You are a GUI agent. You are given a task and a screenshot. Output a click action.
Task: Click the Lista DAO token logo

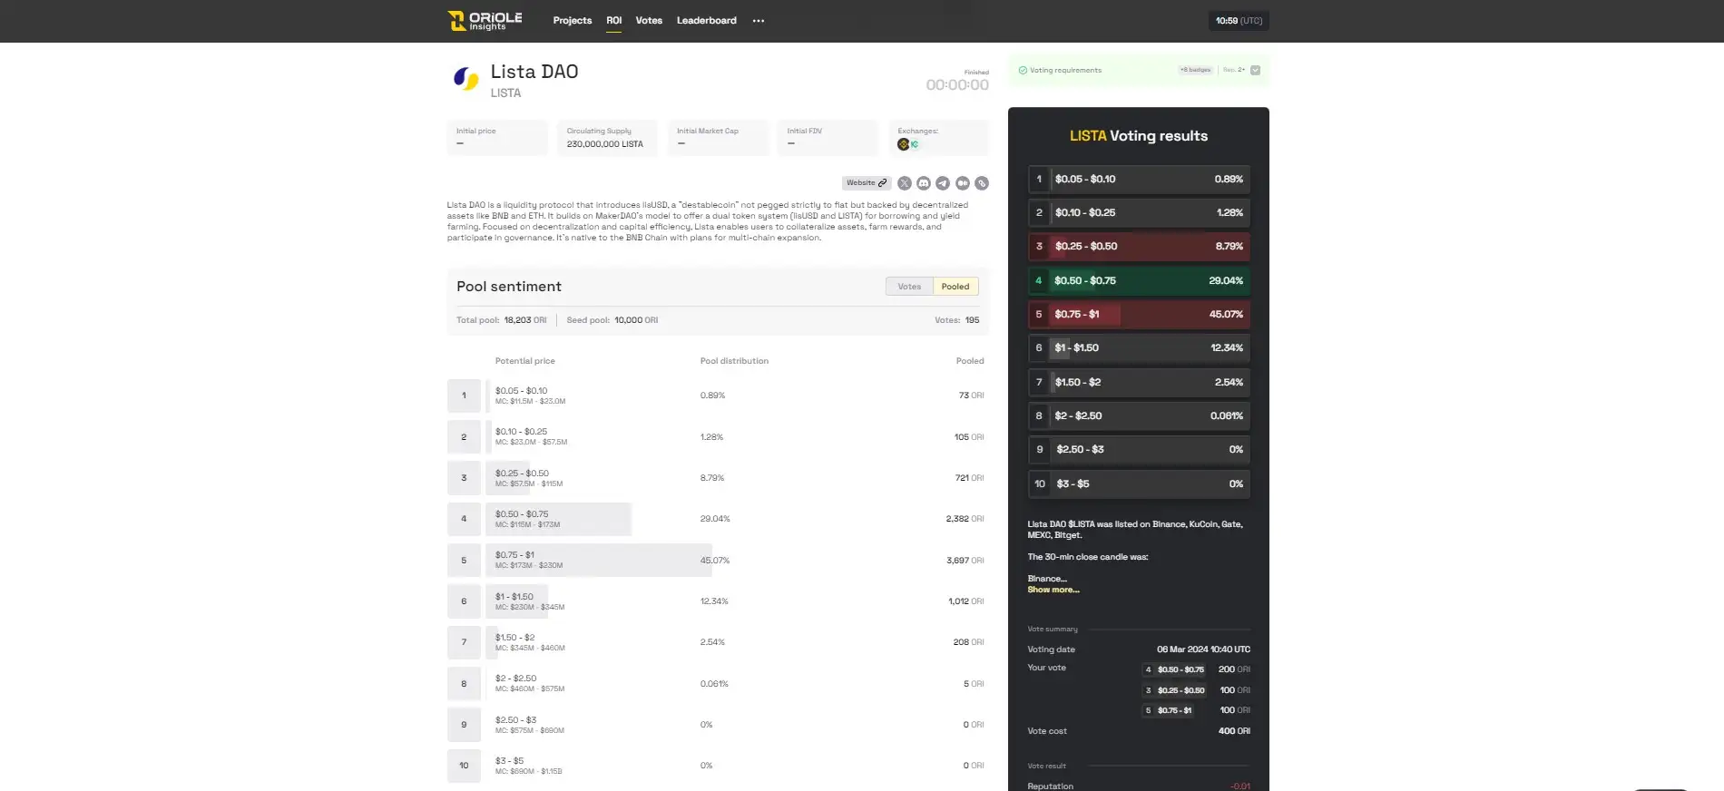click(x=465, y=79)
